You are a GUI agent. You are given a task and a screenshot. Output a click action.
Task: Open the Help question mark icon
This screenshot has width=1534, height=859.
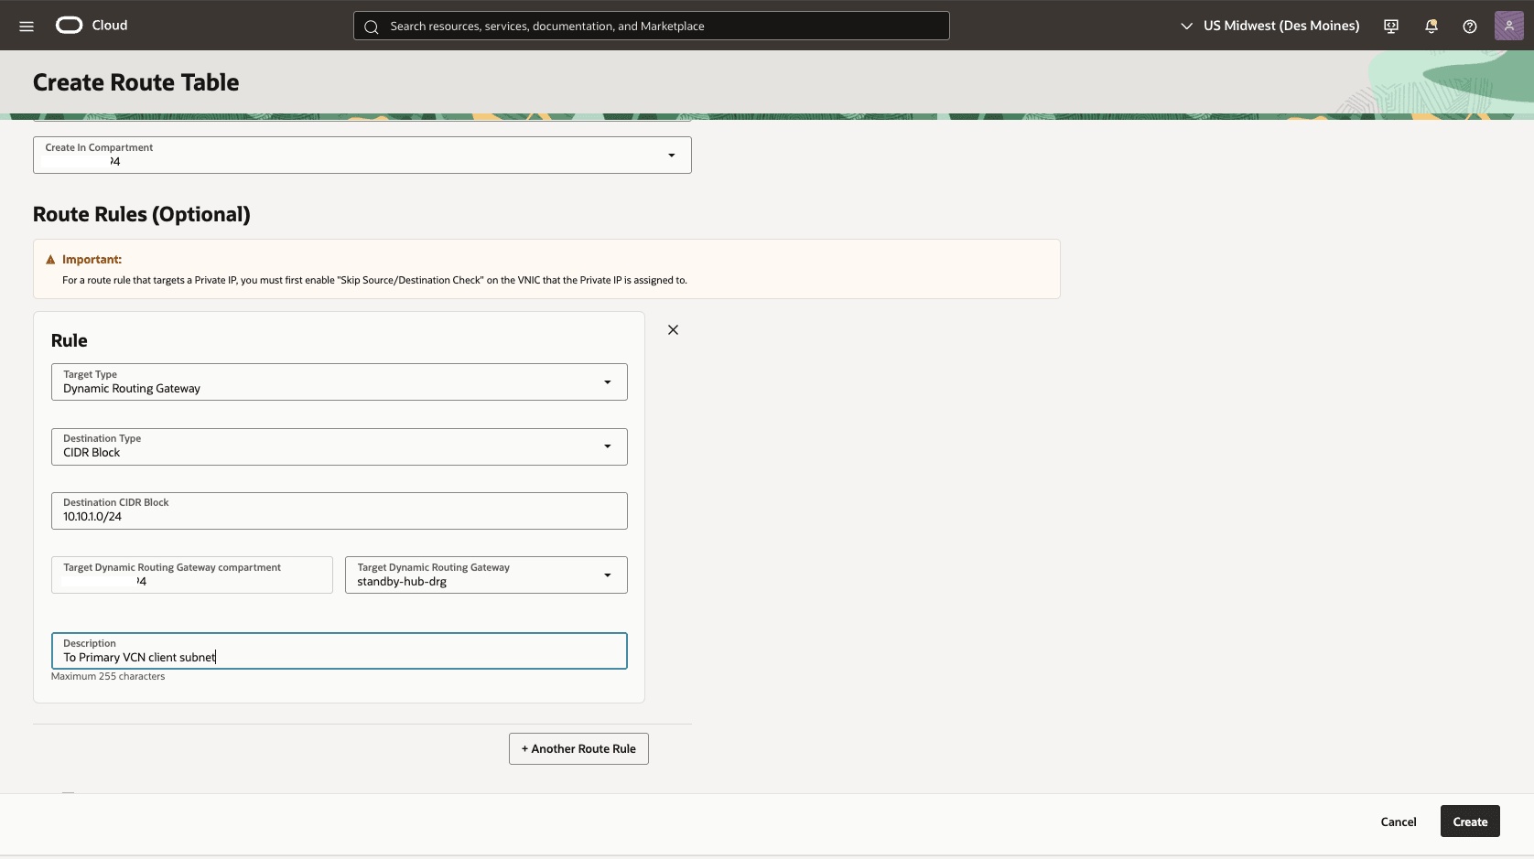point(1470,27)
